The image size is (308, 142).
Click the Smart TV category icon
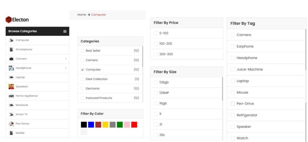pyautogui.click(x=11, y=114)
